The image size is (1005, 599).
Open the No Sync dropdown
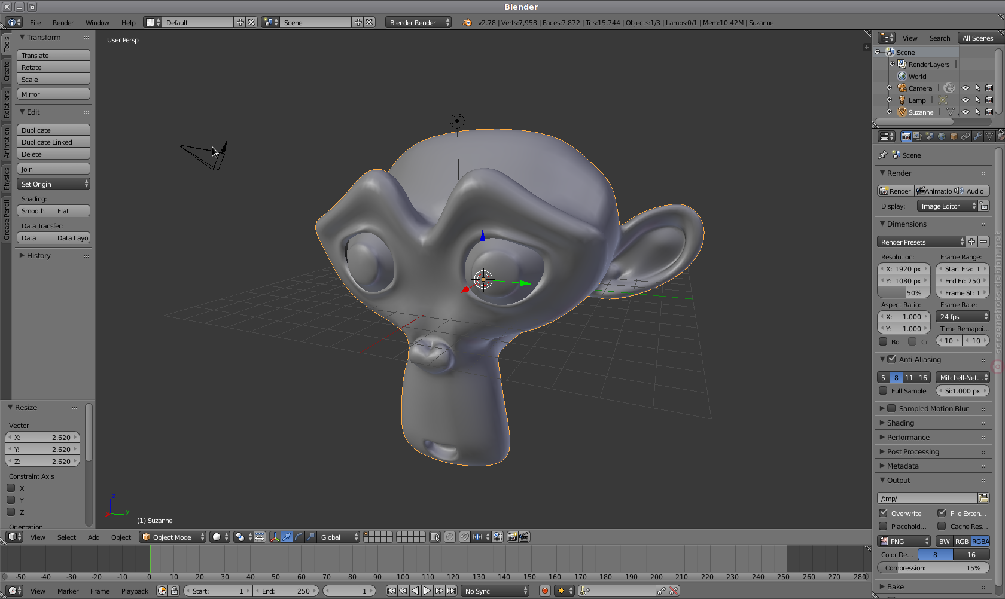[495, 591]
